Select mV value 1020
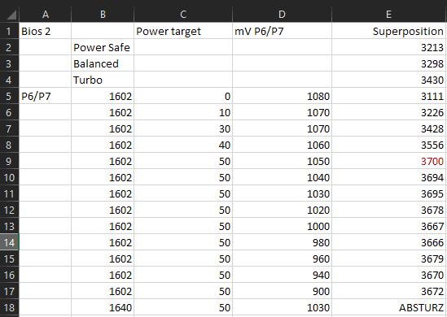This screenshot has height=317, width=447. pos(283,210)
